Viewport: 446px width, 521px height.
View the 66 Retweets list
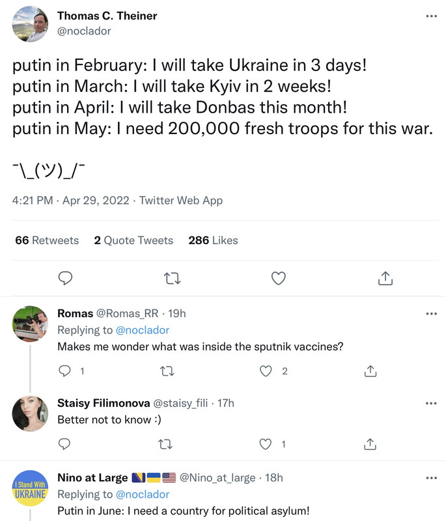47,240
